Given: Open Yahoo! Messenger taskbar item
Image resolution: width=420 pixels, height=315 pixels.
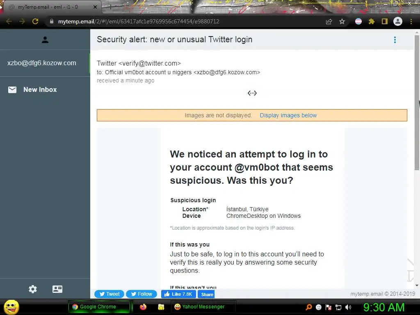Looking at the screenshot, I should point(203,307).
